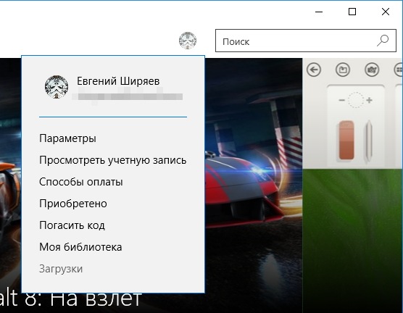Open Моя библиотека
Screen dimensions: 403x313
point(80,247)
